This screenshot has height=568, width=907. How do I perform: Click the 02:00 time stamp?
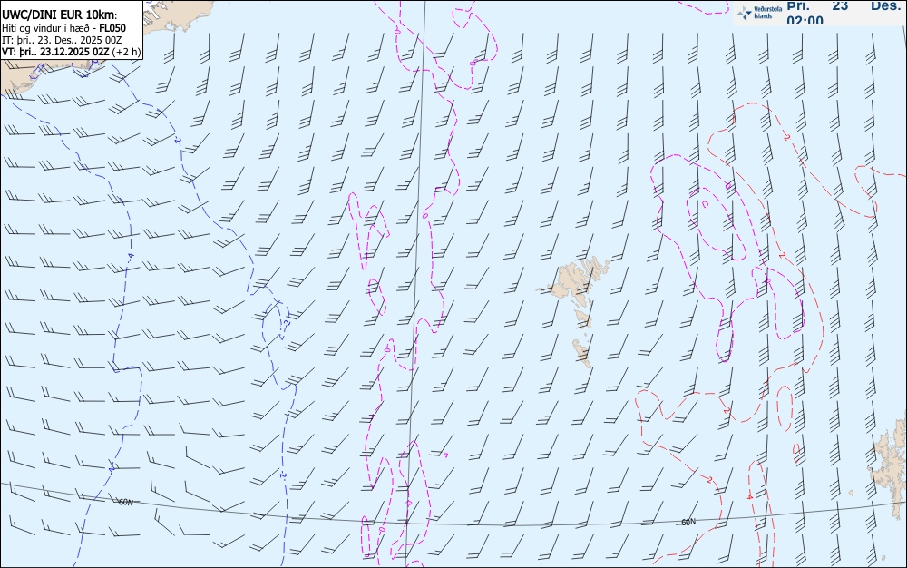tap(805, 20)
